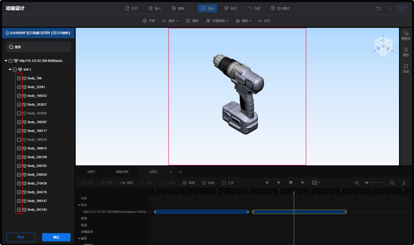Stop animation playback with the square button

click(x=291, y=182)
